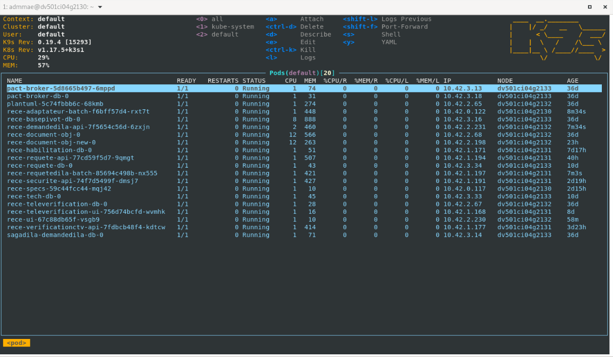Select pod rece-securite-api-74f7d5499f-dmsj7

point(304,181)
